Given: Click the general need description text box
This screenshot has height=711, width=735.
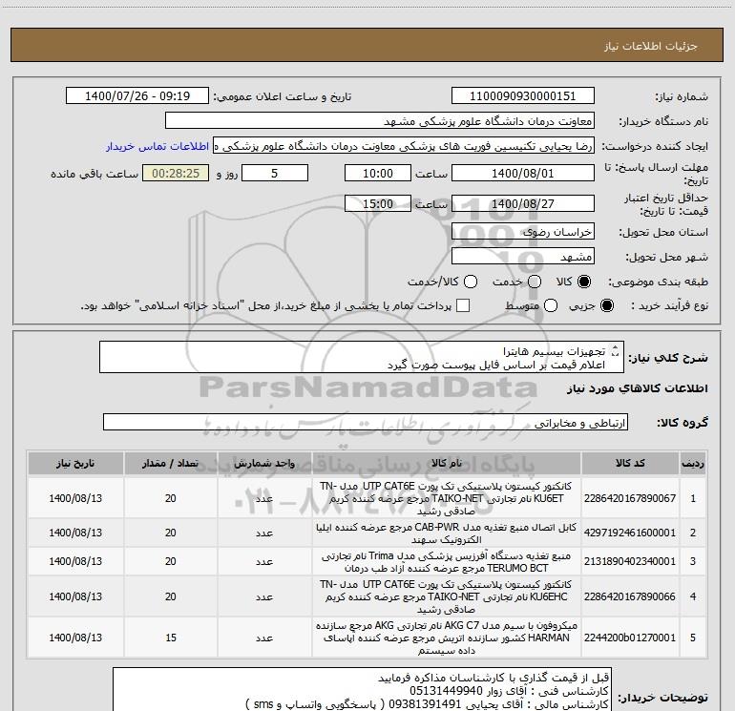Looking at the screenshot, I should coord(362,358).
